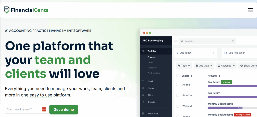The width and height of the screenshot is (257, 117).
Task: Check the AirBnB row checkbox
Action: [x=178, y=85]
